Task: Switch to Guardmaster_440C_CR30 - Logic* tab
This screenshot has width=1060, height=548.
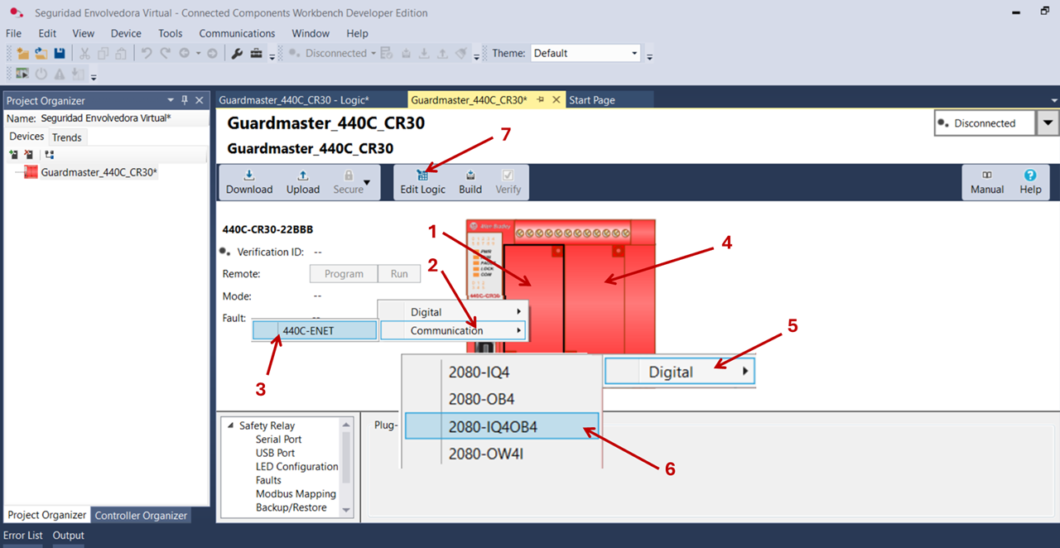Action: click(294, 100)
